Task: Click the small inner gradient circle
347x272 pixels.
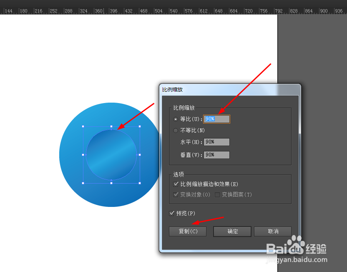Action: click(111, 155)
